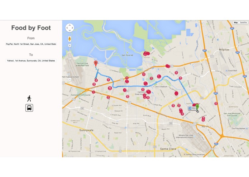Click Mineta San Jose International Airport label
The image size is (249, 177).
pyautogui.click(x=185, y=136)
